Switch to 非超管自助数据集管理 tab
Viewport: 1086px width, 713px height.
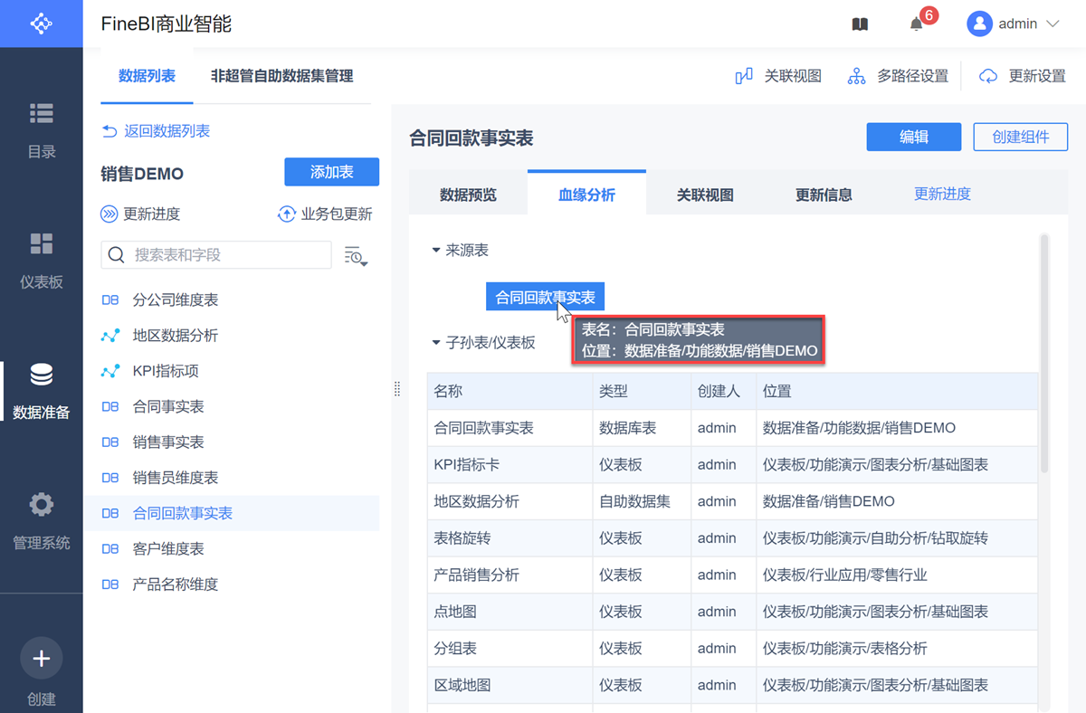pyautogui.click(x=281, y=76)
